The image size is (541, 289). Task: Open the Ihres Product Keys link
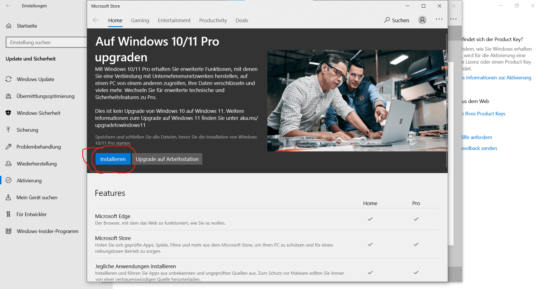[484, 114]
